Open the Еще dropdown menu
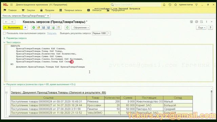Image resolution: width=217 pixels, height=122 pixels. (201, 27)
